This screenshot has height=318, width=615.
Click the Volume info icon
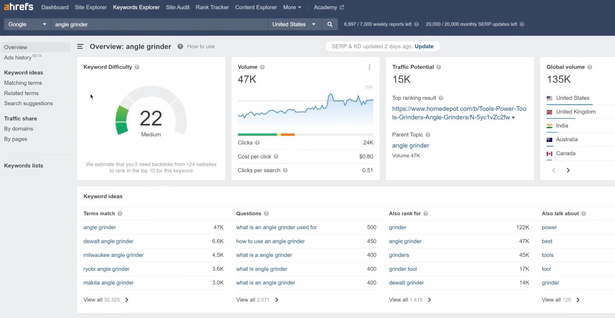[262, 67]
